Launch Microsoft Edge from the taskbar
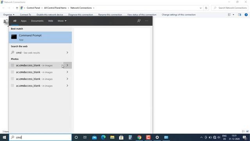 [x=103, y=137]
